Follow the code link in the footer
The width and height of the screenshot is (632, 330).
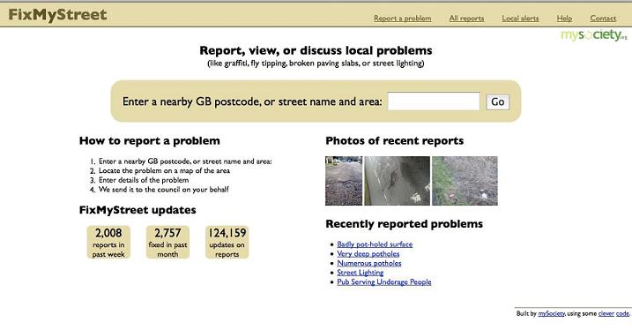622,313
